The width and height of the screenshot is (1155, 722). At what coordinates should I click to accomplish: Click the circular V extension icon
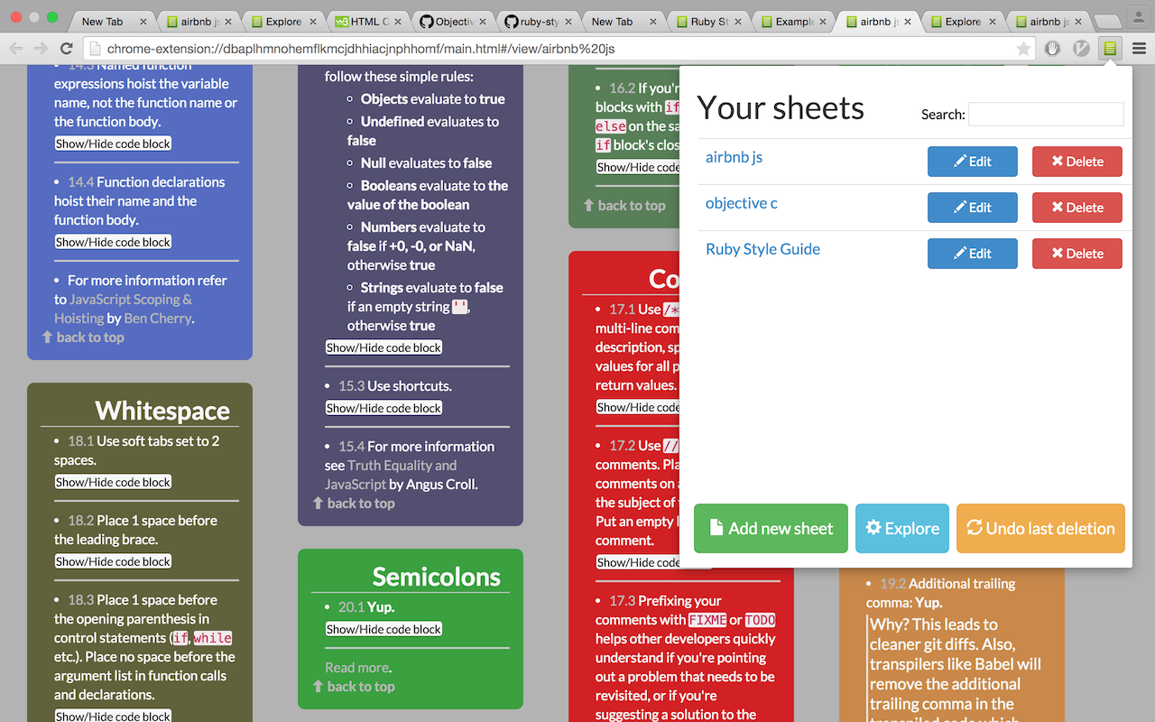(1081, 49)
